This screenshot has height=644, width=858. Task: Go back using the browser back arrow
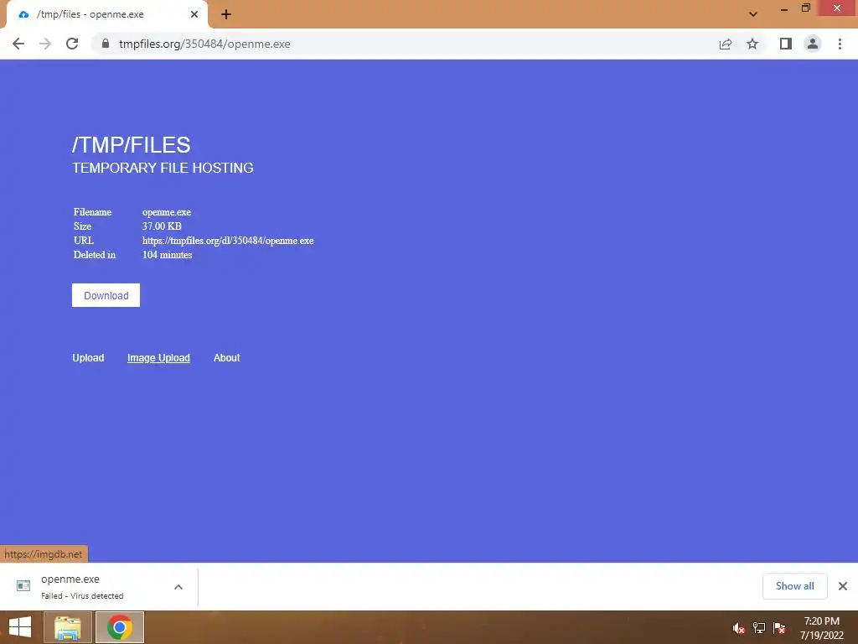(x=18, y=44)
